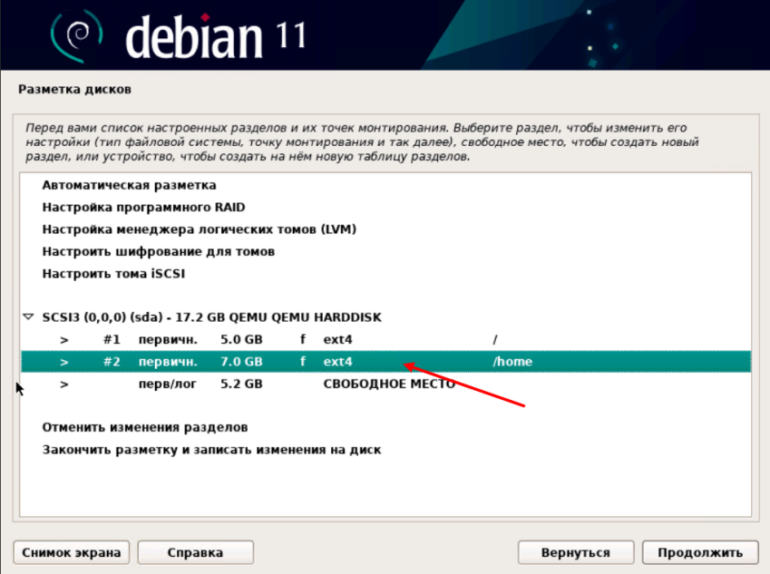Click the arrow beside partition #1
This screenshot has width=770, height=574.
point(63,340)
